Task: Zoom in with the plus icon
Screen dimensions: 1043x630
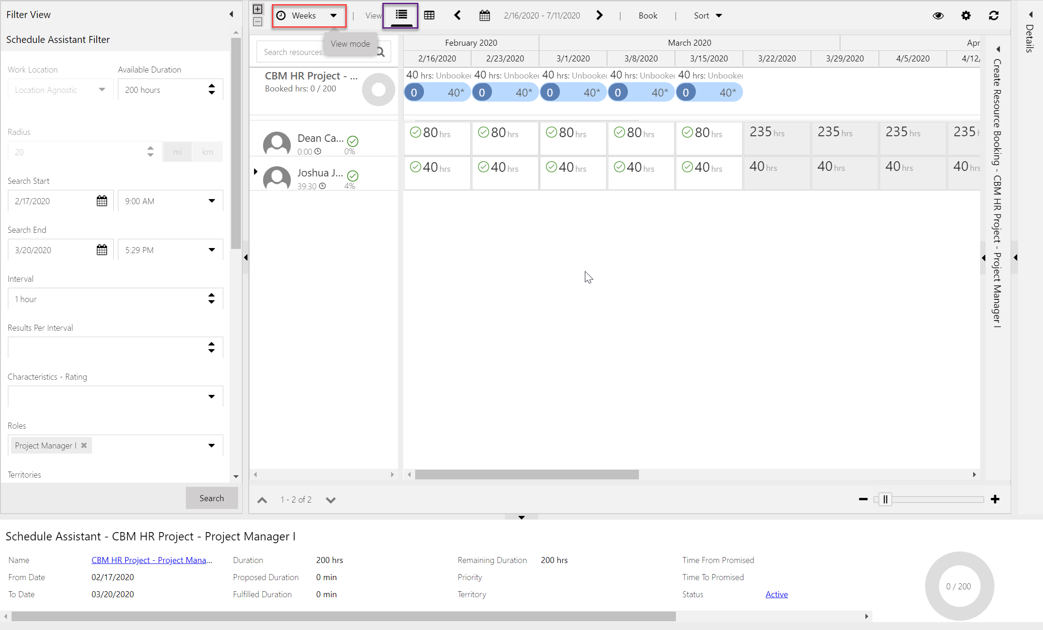Action: click(x=995, y=499)
